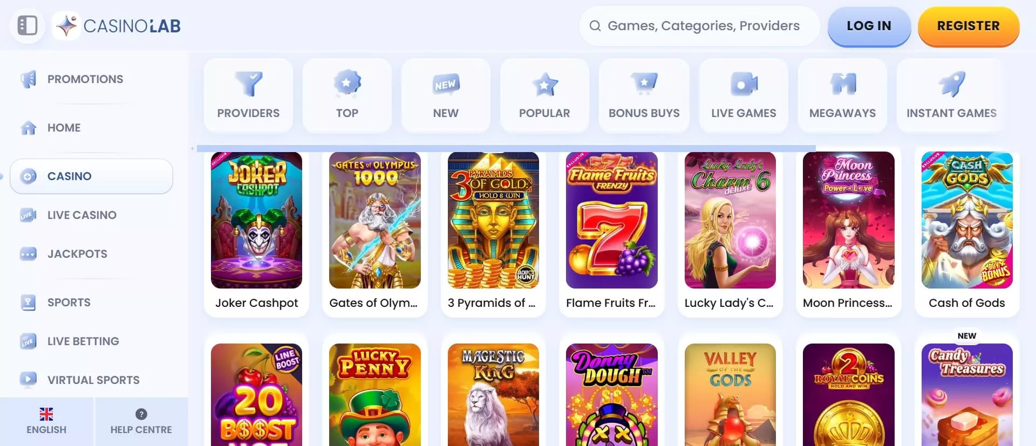Open the Providers category tile
The height and width of the screenshot is (446, 1036).
(x=248, y=95)
